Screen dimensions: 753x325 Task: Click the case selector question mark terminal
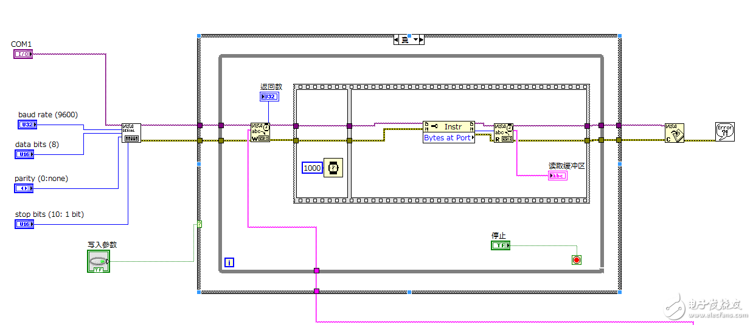(199, 224)
